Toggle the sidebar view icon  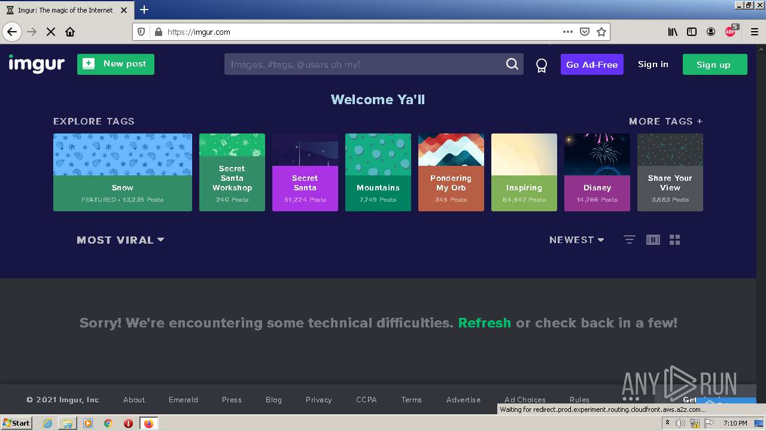(x=692, y=32)
